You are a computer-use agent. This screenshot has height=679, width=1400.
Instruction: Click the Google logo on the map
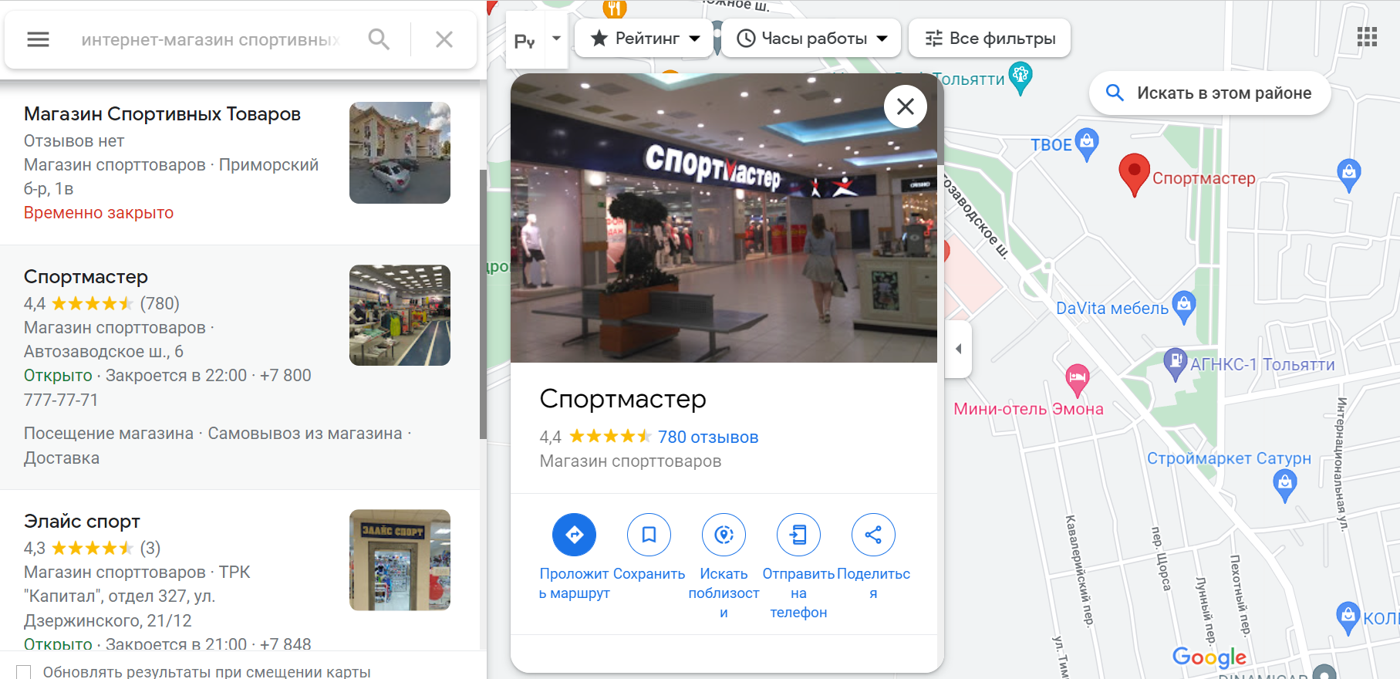(1209, 657)
